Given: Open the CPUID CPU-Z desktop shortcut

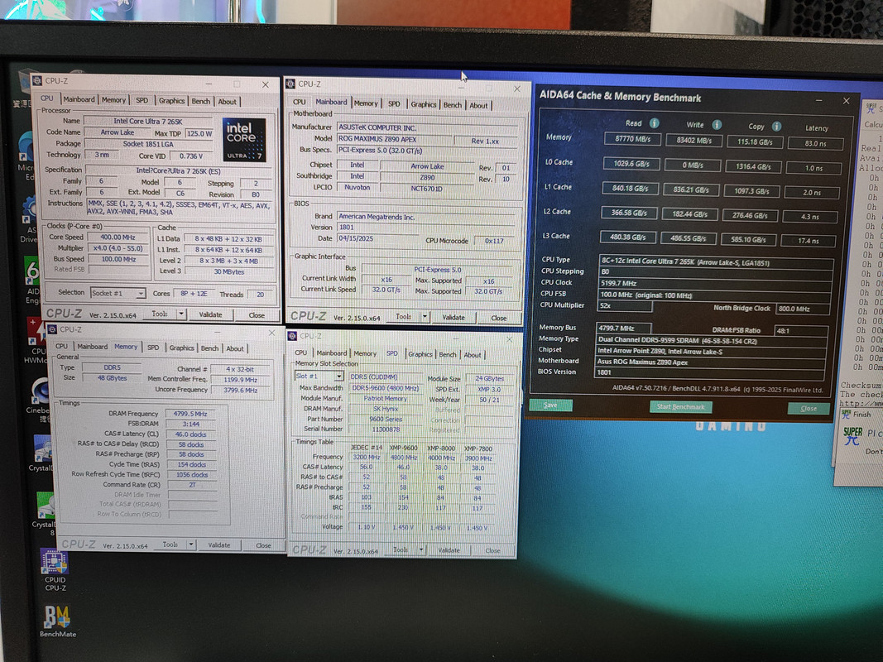Looking at the screenshot, I should coord(55,569).
